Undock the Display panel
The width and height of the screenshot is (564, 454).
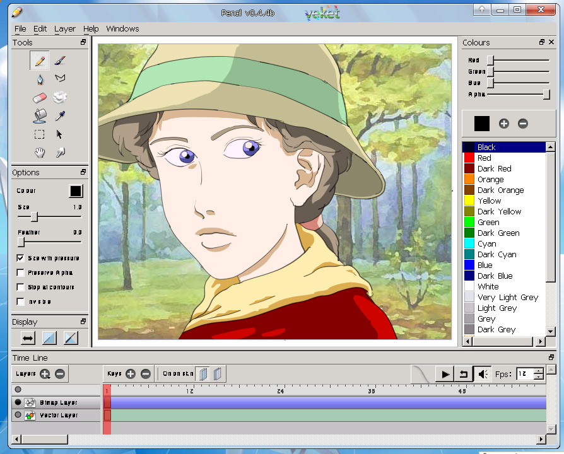(x=83, y=322)
